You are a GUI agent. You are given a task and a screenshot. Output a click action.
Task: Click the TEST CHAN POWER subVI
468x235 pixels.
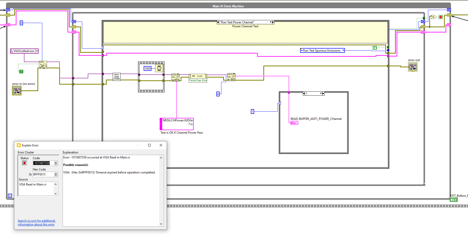click(x=117, y=77)
